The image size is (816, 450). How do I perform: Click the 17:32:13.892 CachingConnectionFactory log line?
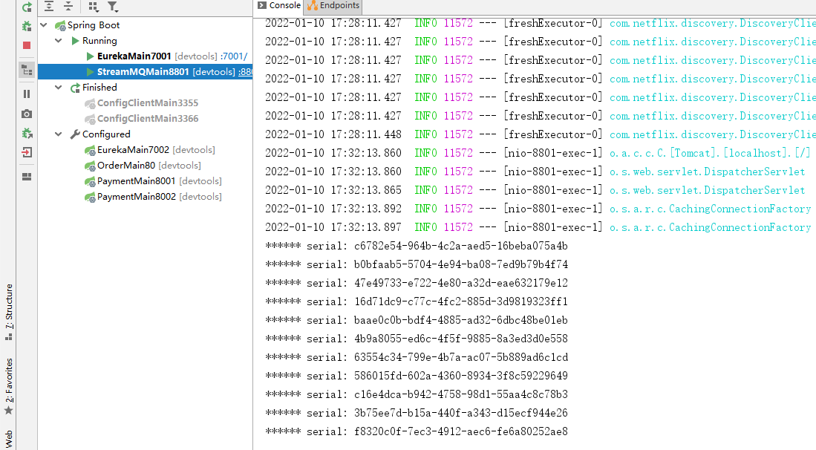click(538, 209)
